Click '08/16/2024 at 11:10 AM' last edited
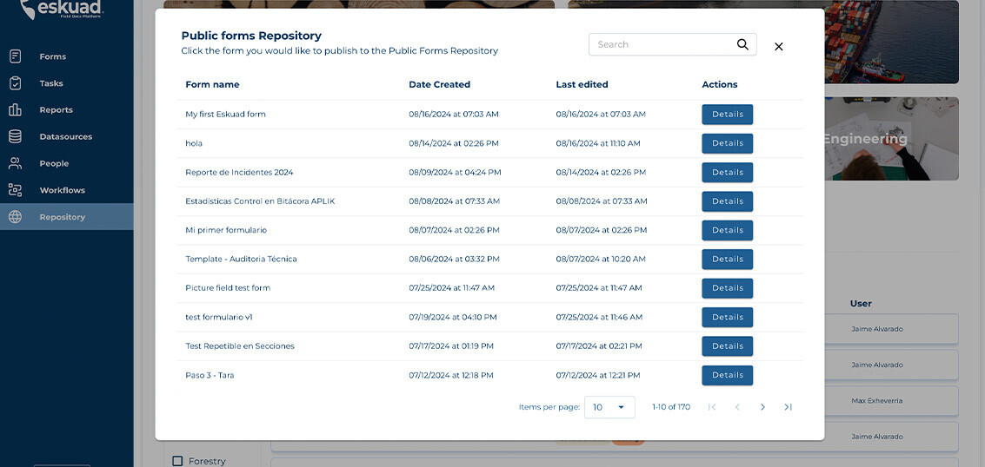 (x=598, y=143)
